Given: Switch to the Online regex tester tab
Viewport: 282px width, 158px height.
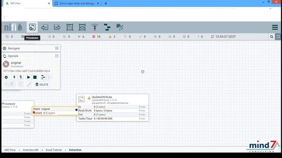Looking at the screenshot, I should [x=76, y=4].
